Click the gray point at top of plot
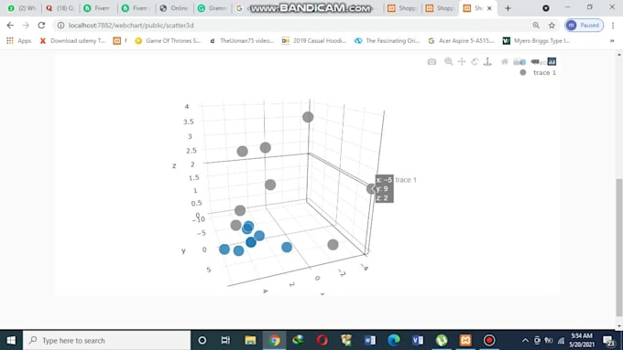Viewport: 623px width, 350px height. click(x=308, y=117)
